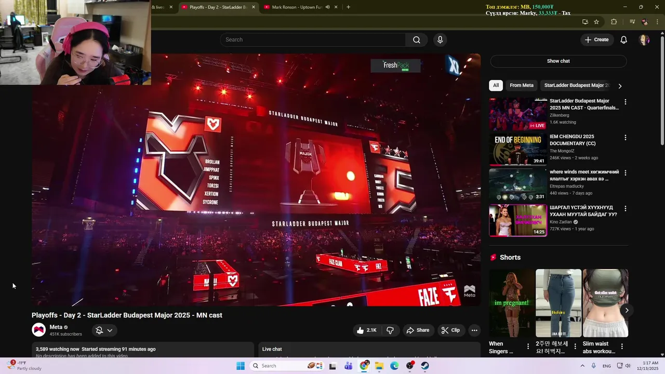
Task: Click Show chat button
Action: [558, 61]
